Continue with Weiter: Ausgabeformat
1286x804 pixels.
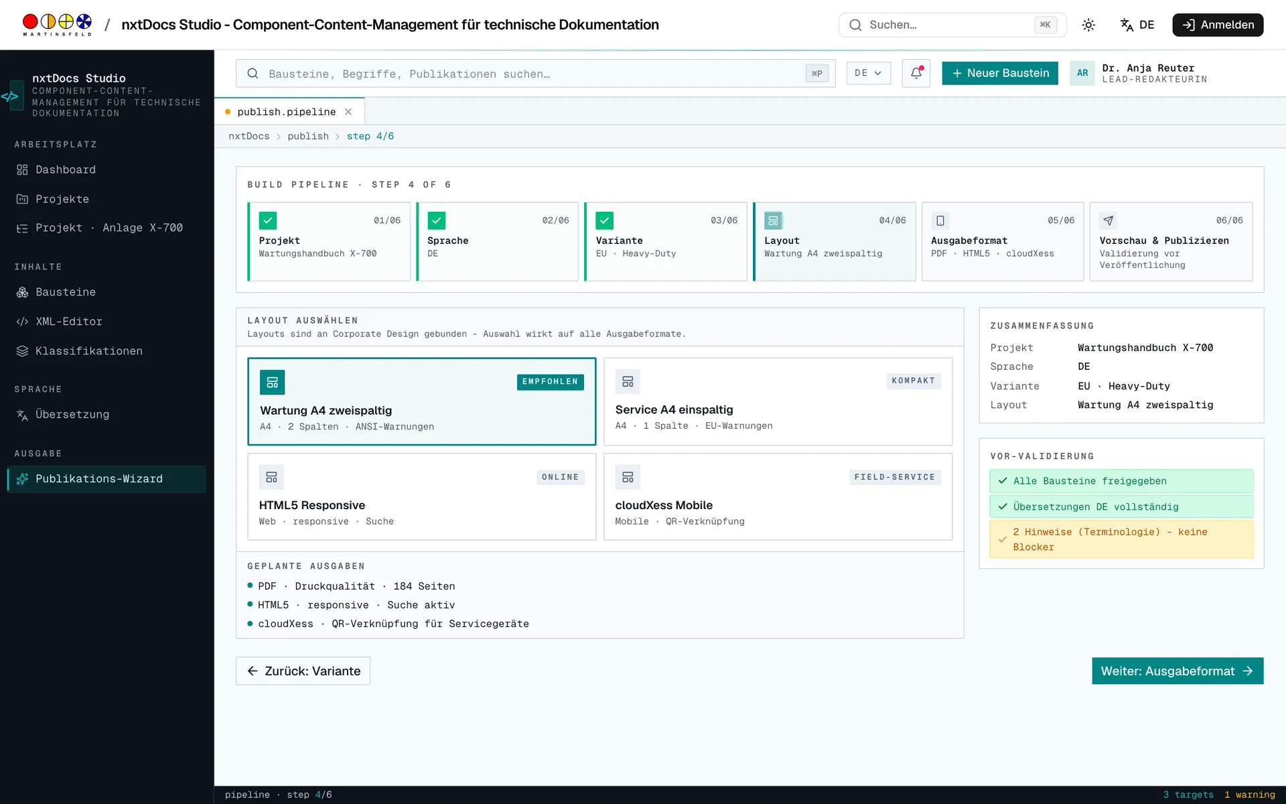click(1177, 671)
